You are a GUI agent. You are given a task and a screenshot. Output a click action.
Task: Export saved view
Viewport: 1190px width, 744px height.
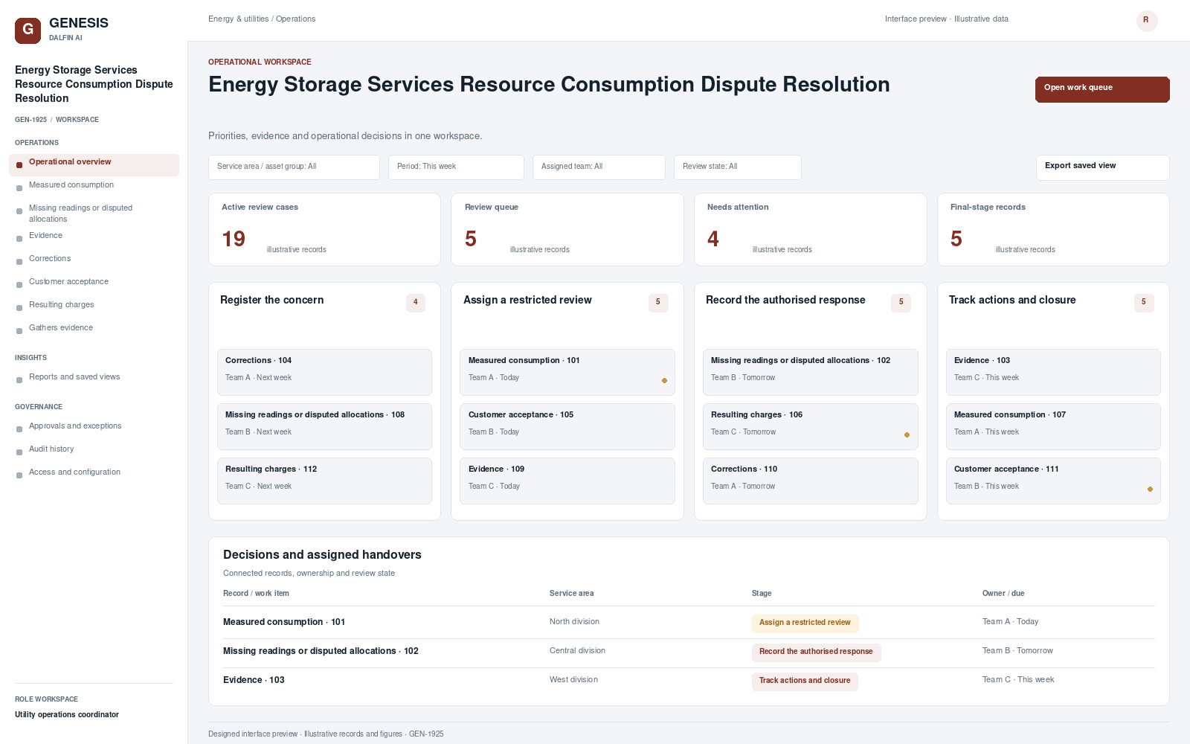[x=1102, y=167]
